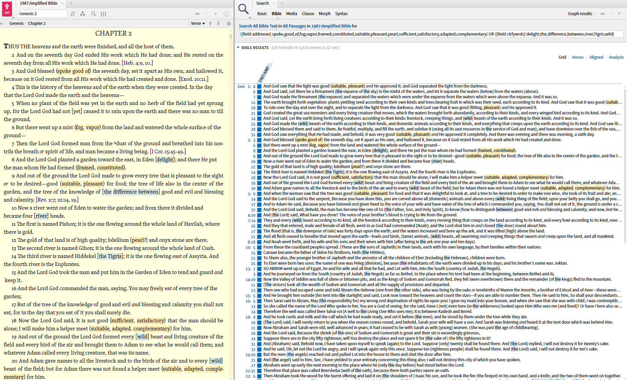Viewport: 627px width, 380px height.
Task: Open the 1987:Amplified Bible resource selector
Action: 331,26
